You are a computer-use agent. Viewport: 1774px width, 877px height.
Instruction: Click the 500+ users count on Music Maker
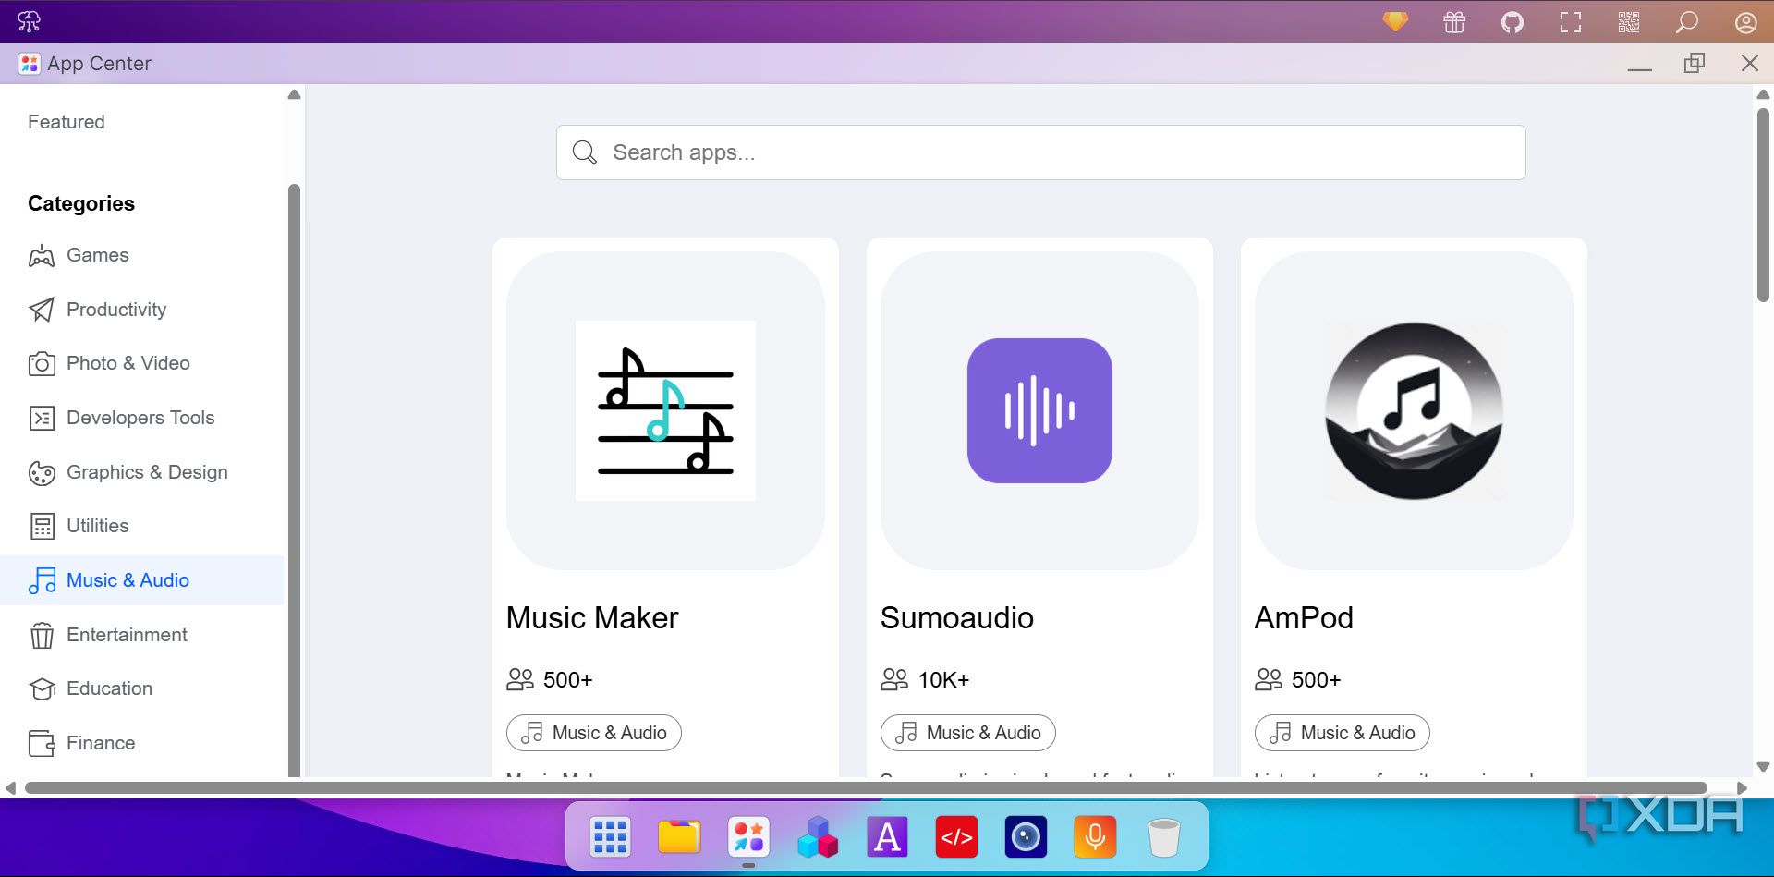pos(567,680)
